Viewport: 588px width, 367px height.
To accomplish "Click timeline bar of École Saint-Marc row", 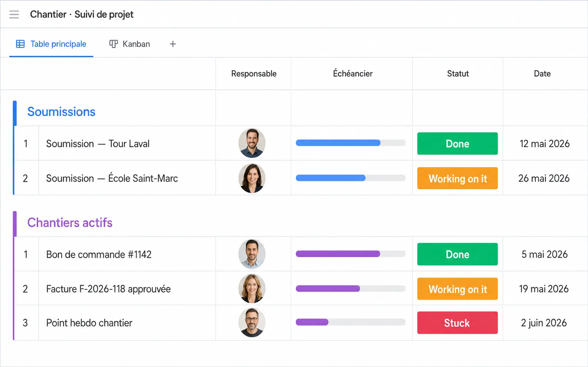I will click(x=351, y=178).
